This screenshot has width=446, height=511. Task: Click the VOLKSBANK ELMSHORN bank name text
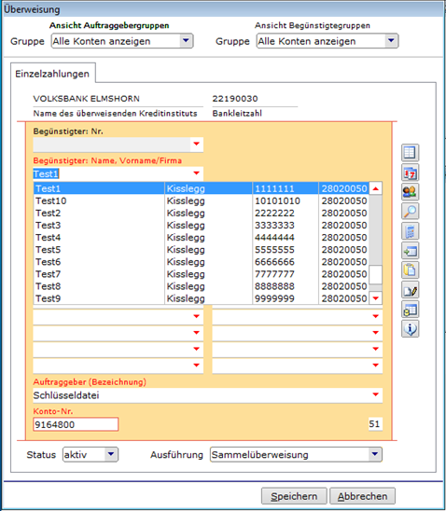[x=87, y=99]
